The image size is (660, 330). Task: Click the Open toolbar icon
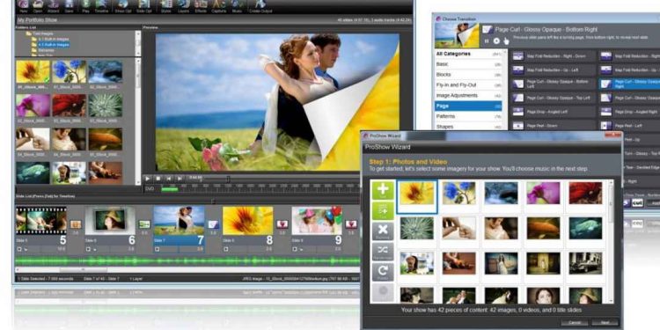pos(39,5)
